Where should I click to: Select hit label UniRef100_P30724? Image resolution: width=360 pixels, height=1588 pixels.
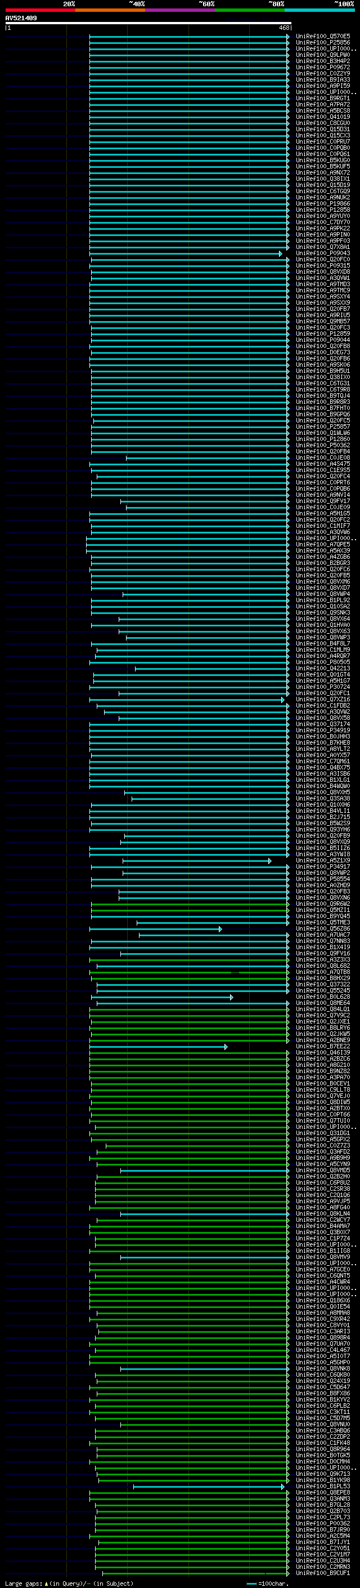(323, 687)
